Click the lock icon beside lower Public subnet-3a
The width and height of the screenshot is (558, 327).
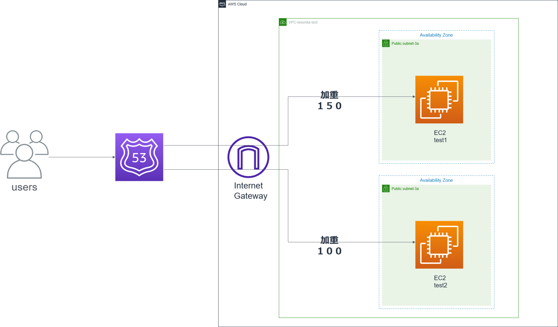coord(386,188)
